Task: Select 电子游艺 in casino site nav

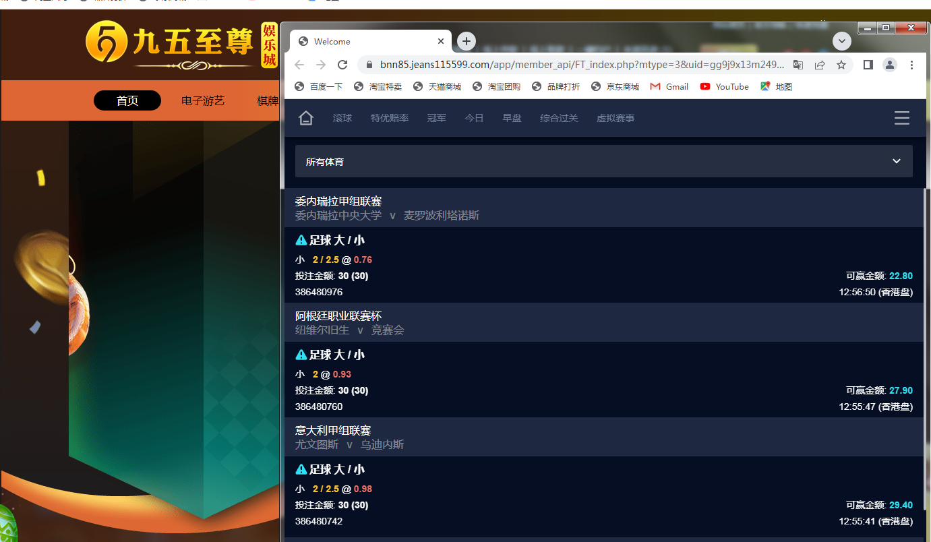Action: [203, 100]
